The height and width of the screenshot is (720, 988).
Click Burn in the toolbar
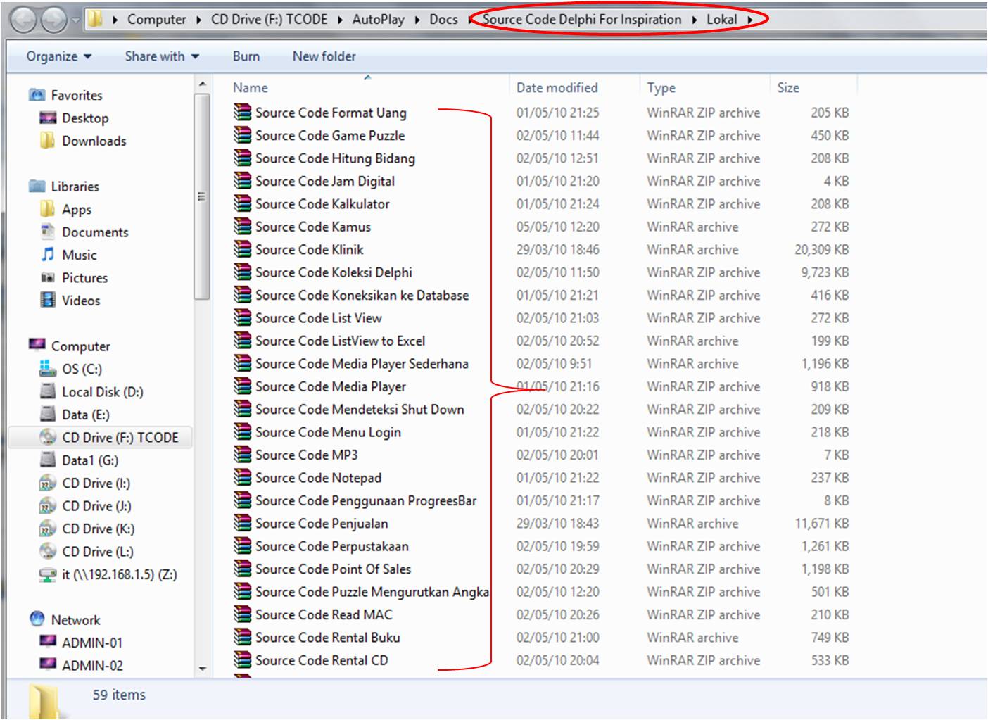[246, 56]
